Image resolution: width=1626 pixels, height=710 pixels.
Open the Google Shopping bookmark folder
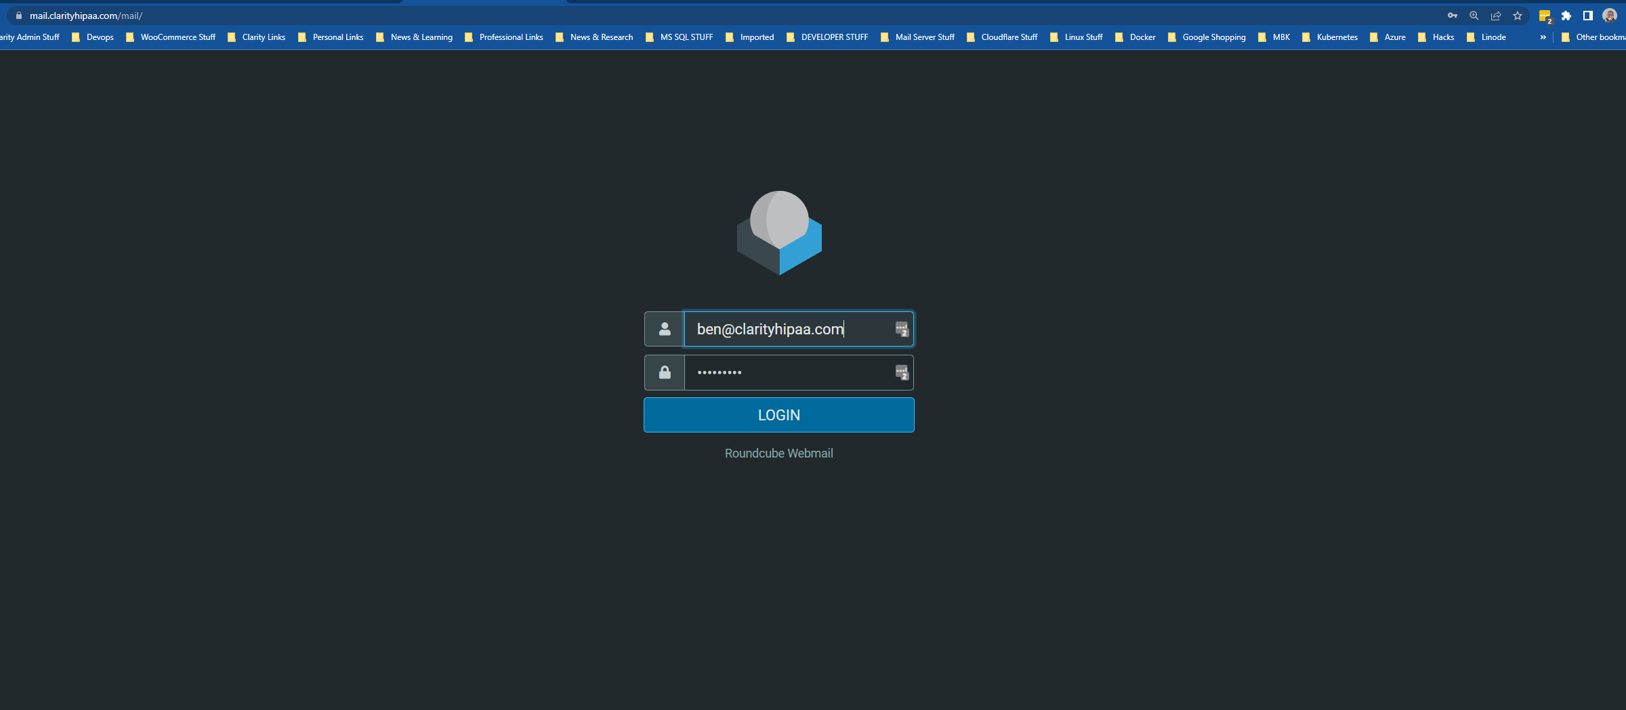(1207, 37)
